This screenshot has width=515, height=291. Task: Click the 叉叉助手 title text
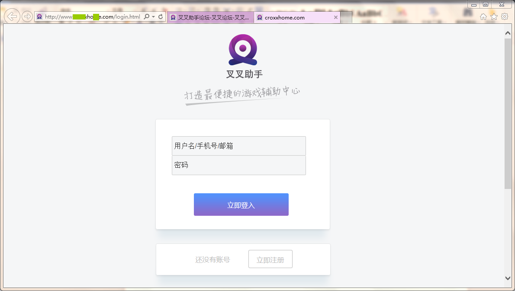[x=245, y=74]
